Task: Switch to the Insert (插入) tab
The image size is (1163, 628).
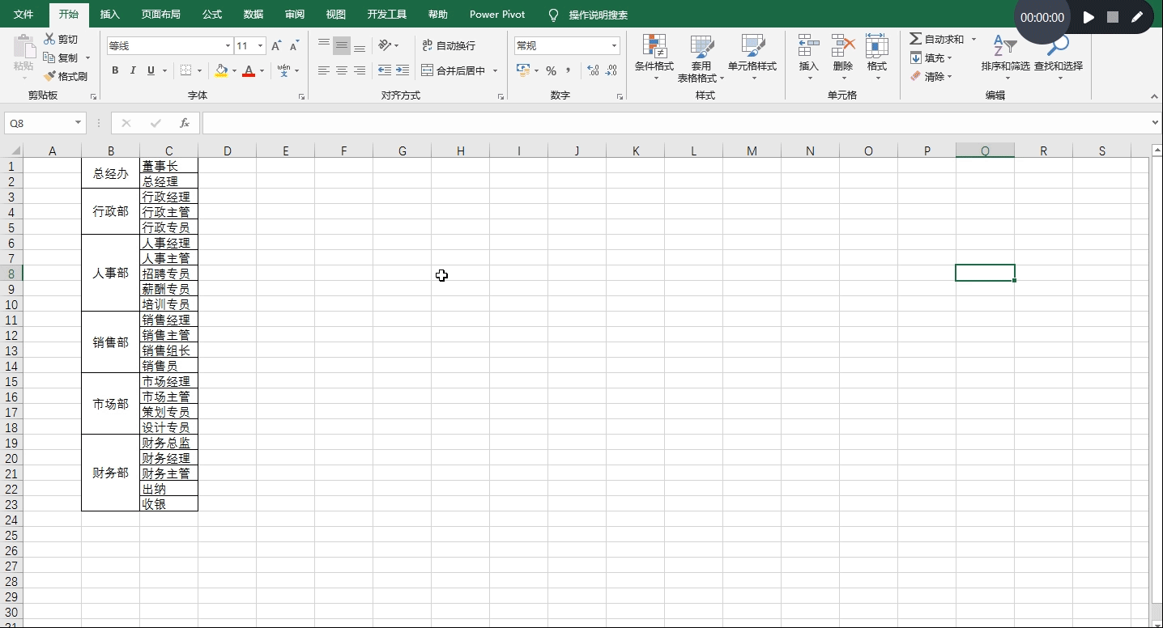Action: [x=109, y=15]
